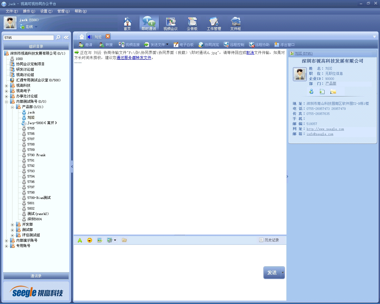Expand the 视高科技 tree node
This screenshot has height=304, width=380.
[x=6, y=86]
